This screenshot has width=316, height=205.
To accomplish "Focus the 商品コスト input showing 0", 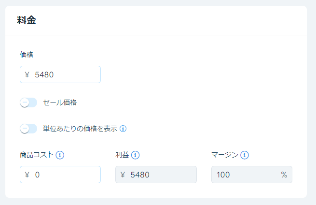I will [60, 175].
